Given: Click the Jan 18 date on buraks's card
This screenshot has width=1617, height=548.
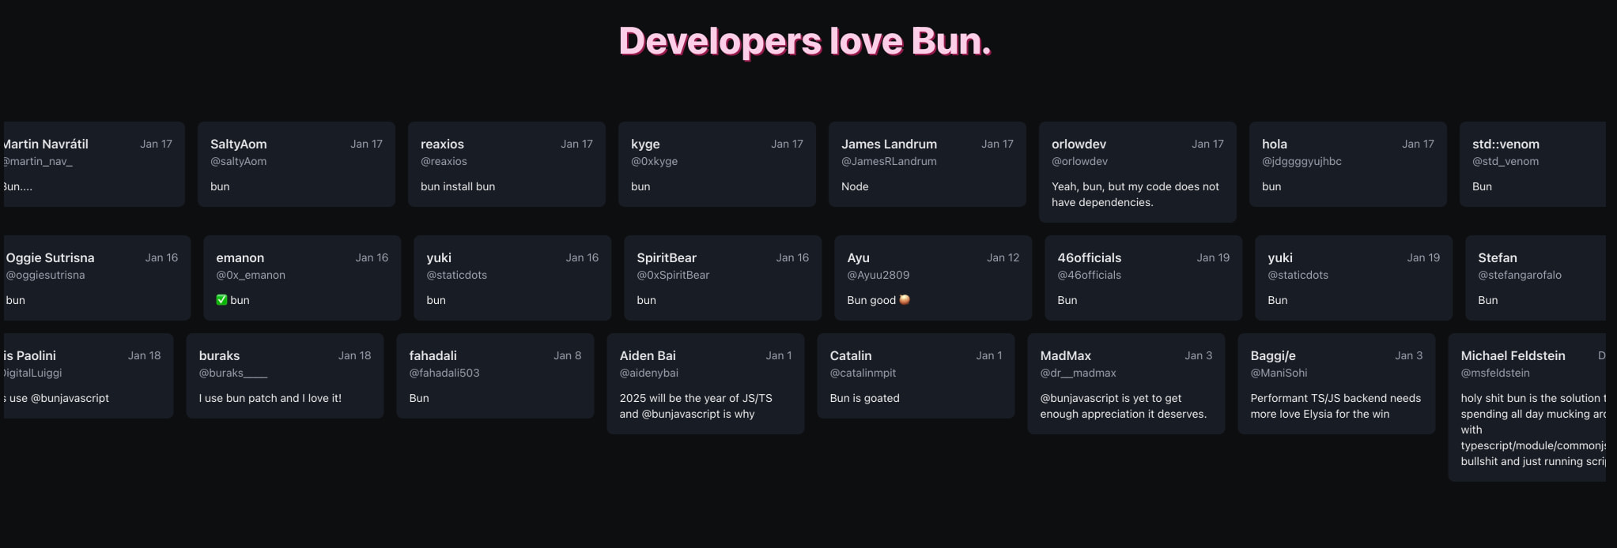Looking at the screenshot, I should pos(354,355).
